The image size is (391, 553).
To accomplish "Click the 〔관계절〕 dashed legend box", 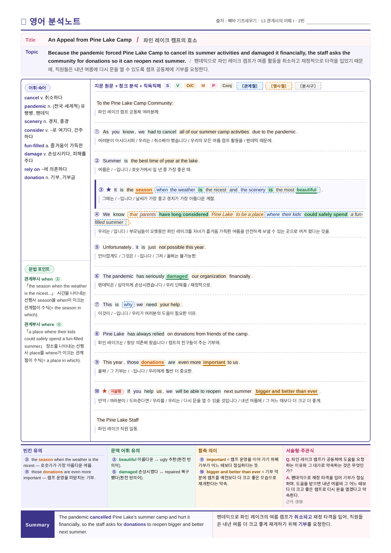I will pos(250,86).
